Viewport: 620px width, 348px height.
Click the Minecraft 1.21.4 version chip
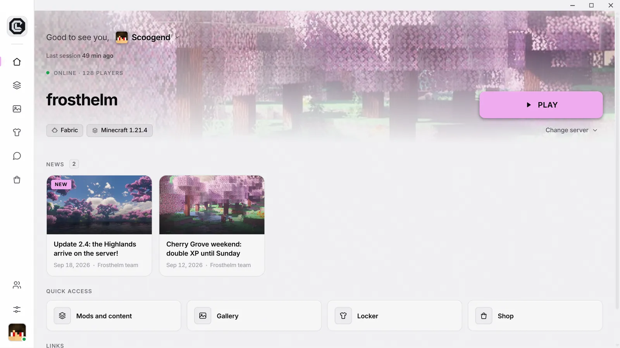[x=120, y=130]
